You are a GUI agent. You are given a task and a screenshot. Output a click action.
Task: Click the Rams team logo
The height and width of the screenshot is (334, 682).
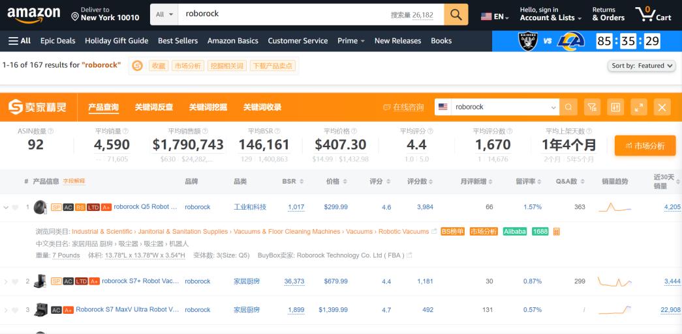[571, 41]
